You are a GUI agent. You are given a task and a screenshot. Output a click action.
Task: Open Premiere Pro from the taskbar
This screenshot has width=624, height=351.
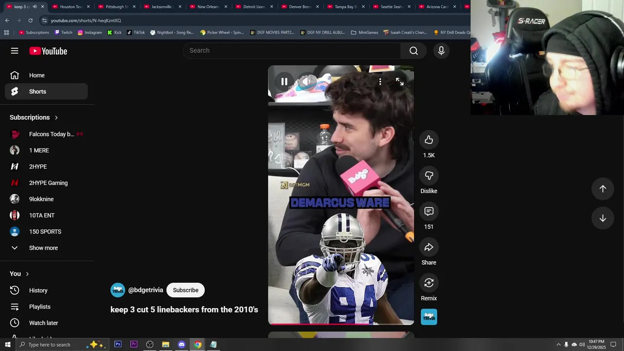[134, 345]
